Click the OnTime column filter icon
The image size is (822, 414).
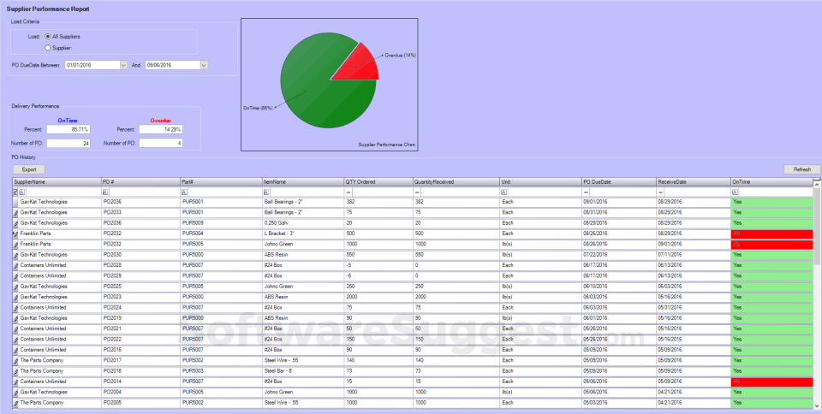(x=736, y=192)
